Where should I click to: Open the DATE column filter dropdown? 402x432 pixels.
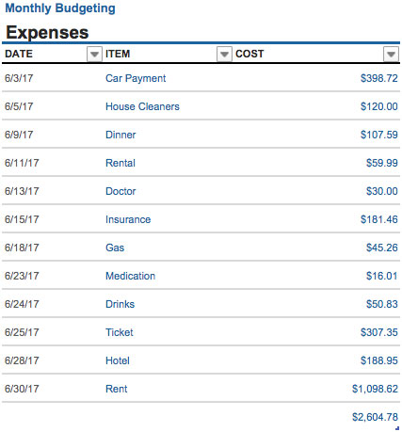[94, 54]
